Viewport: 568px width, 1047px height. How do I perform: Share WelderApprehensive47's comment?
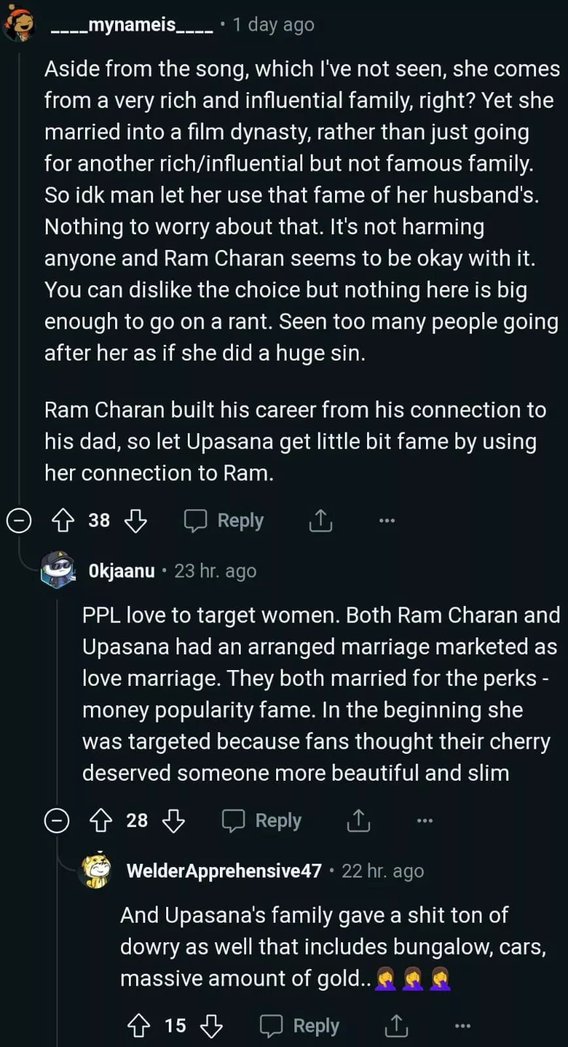click(396, 1025)
